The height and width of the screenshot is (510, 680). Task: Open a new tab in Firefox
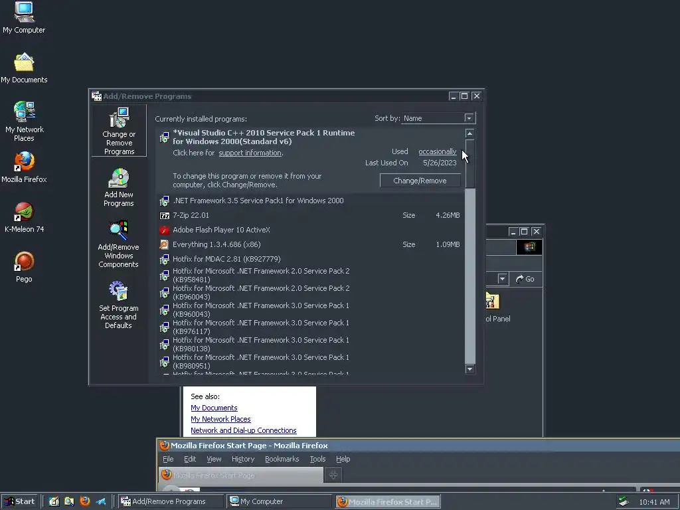coord(333,475)
